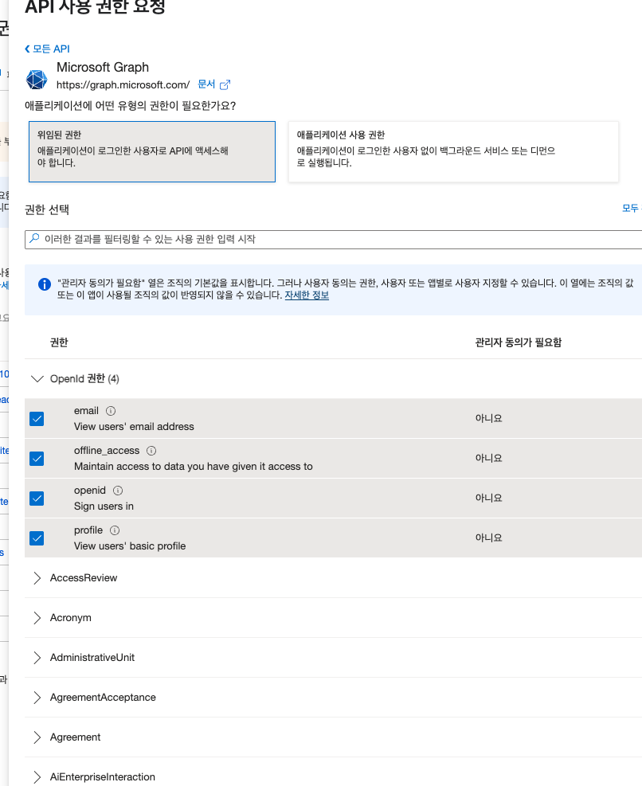Open the 자세한 정보 link
Image resolution: width=642 pixels, height=786 pixels.
click(x=307, y=295)
